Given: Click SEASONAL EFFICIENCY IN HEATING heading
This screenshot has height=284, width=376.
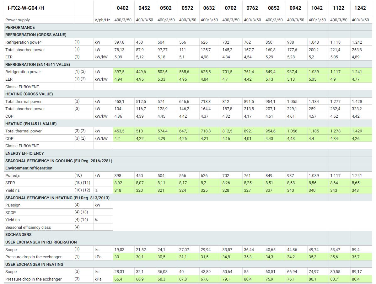Looking at the screenshot, I should [x=57, y=198].
